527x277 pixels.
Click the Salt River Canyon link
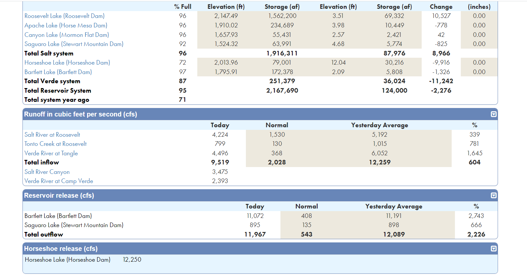(47, 172)
